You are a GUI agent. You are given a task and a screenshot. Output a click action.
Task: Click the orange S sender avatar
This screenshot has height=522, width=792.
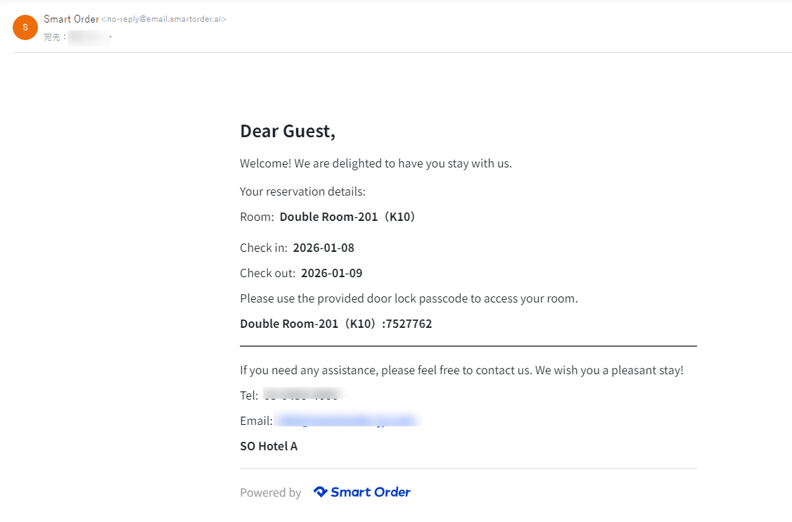[x=25, y=27]
